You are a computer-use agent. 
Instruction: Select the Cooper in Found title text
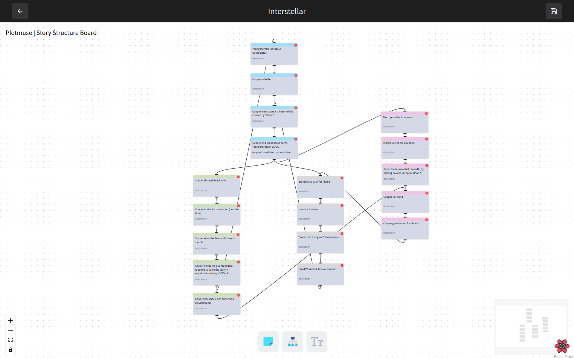click(393, 197)
